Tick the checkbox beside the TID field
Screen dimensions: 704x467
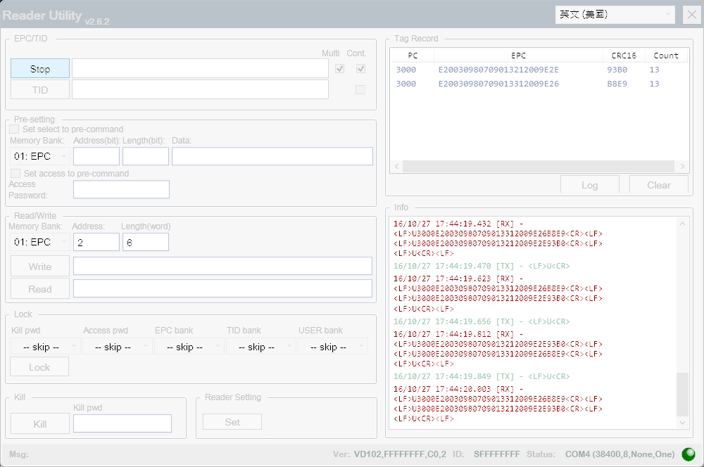[360, 90]
